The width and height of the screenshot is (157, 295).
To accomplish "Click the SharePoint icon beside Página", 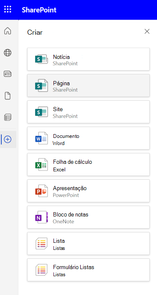I will coord(41,85).
